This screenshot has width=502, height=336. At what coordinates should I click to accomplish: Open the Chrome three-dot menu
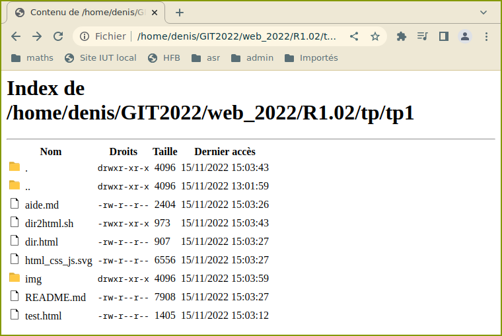click(x=486, y=36)
